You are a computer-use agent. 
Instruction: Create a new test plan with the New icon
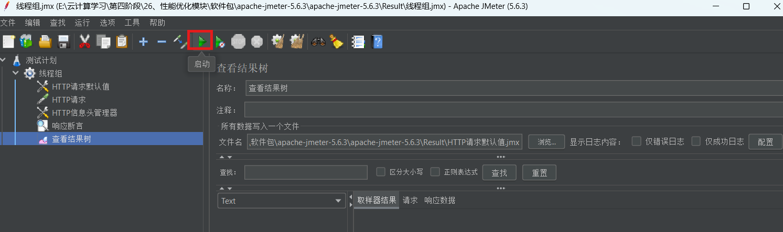click(x=8, y=41)
